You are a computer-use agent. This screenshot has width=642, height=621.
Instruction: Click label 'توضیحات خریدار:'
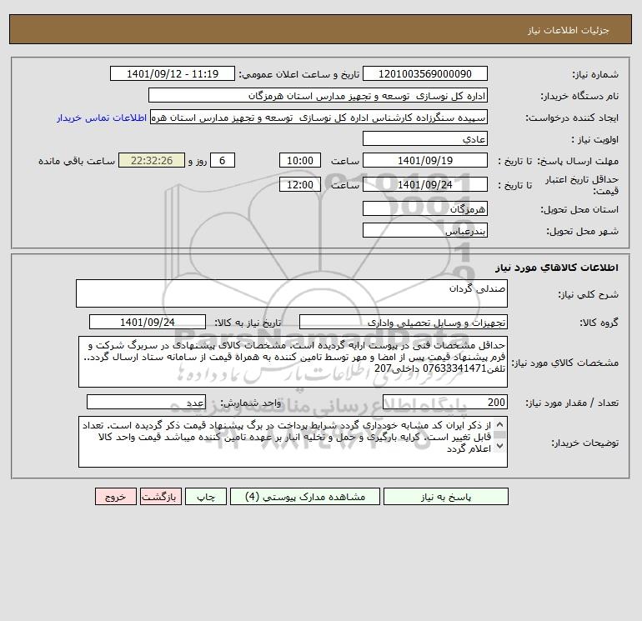coord(585,443)
